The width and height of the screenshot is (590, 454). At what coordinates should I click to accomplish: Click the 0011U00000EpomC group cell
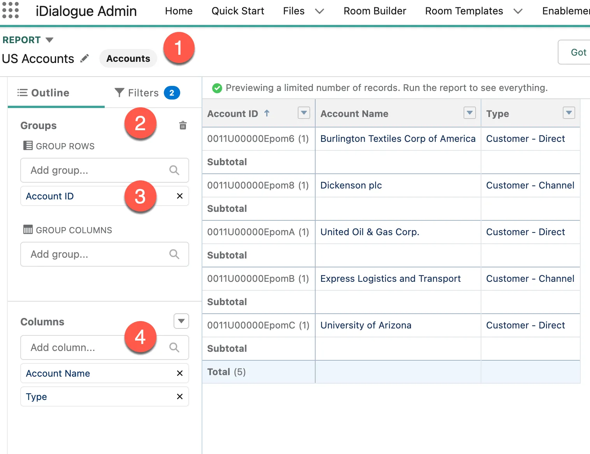tap(258, 325)
